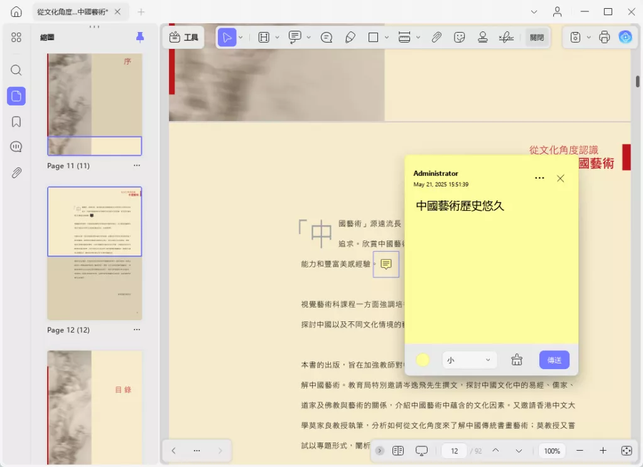
Task: Open the font size dropdown 小
Action: coord(470,360)
